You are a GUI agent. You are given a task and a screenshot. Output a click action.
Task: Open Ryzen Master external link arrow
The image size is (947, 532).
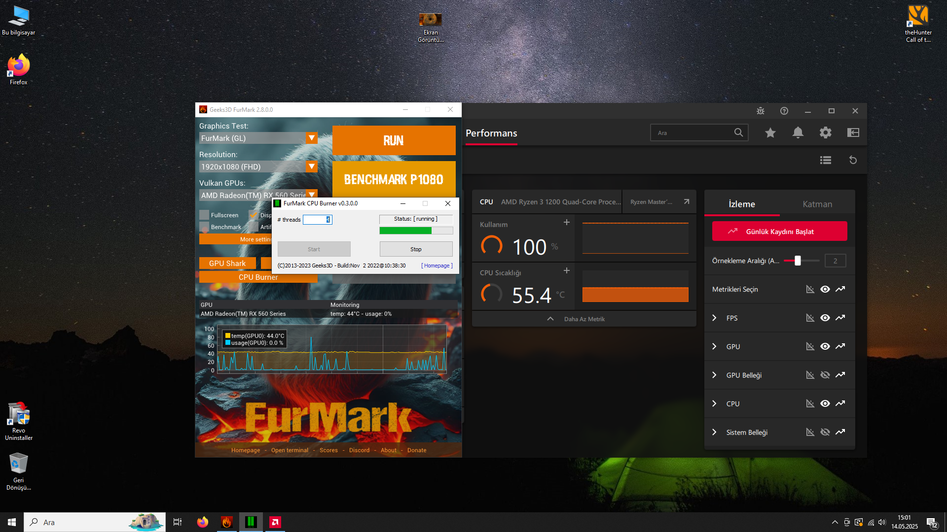pos(686,202)
